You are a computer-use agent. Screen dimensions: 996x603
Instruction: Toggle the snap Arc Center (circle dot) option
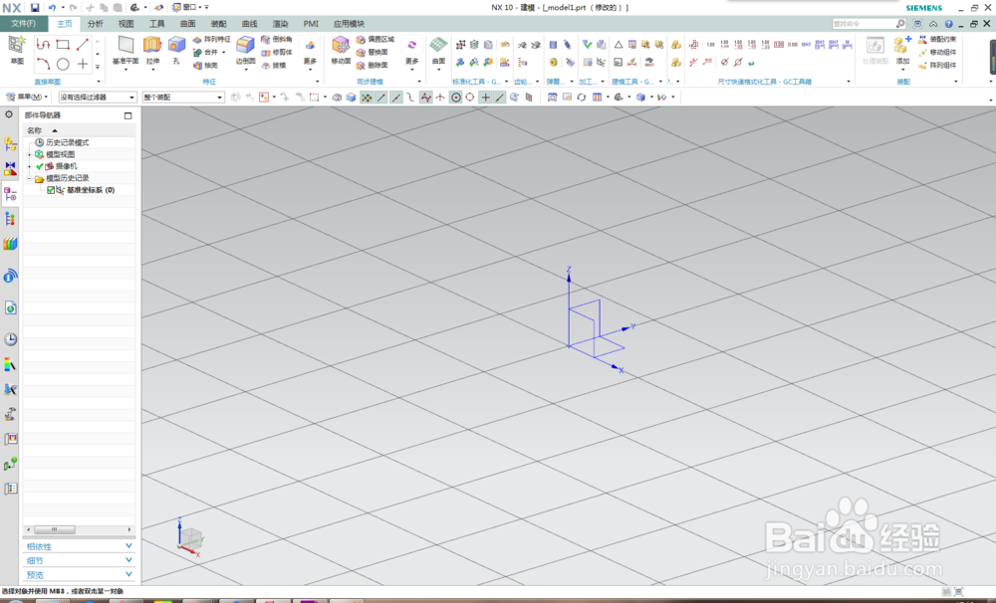coord(455,98)
